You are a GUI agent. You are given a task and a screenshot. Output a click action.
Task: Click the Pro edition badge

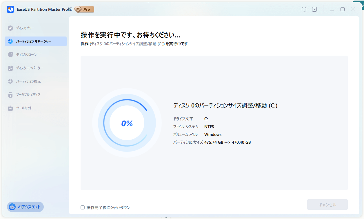click(84, 9)
